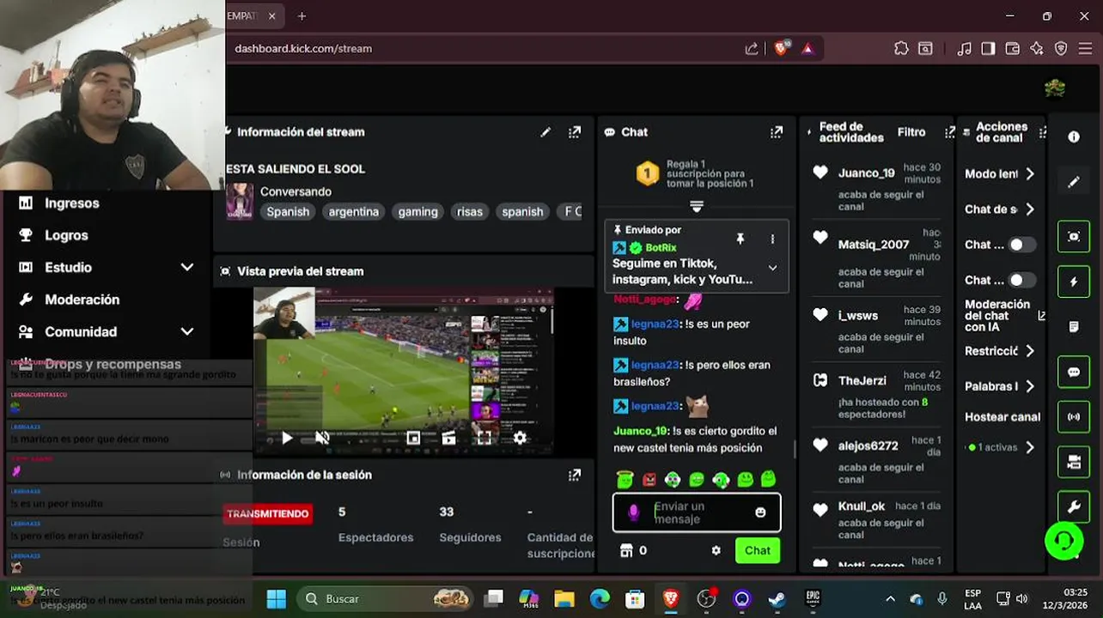The image size is (1103, 618).
Task: Open stream preview settings gear
Action: pyautogui.click(x=520, y=438)
